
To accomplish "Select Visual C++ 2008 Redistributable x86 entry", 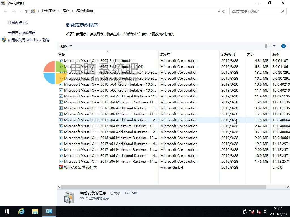I will (x=174, y=78).
